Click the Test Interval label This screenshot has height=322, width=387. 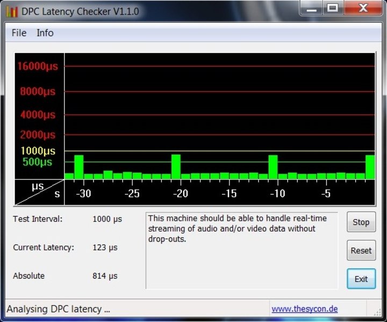38,219
